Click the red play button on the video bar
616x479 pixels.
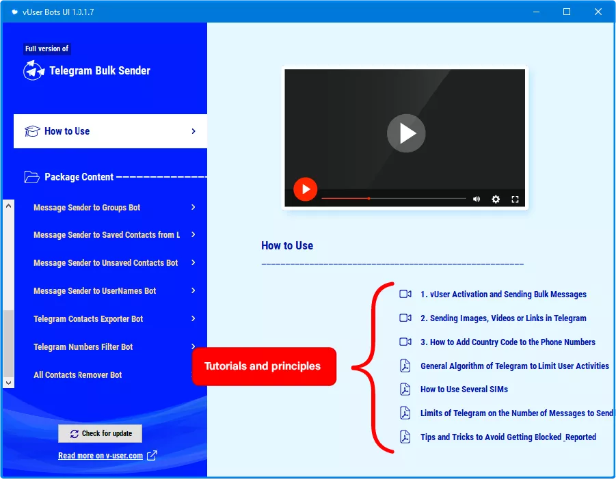pyautogui.click(x=305, y=189)
